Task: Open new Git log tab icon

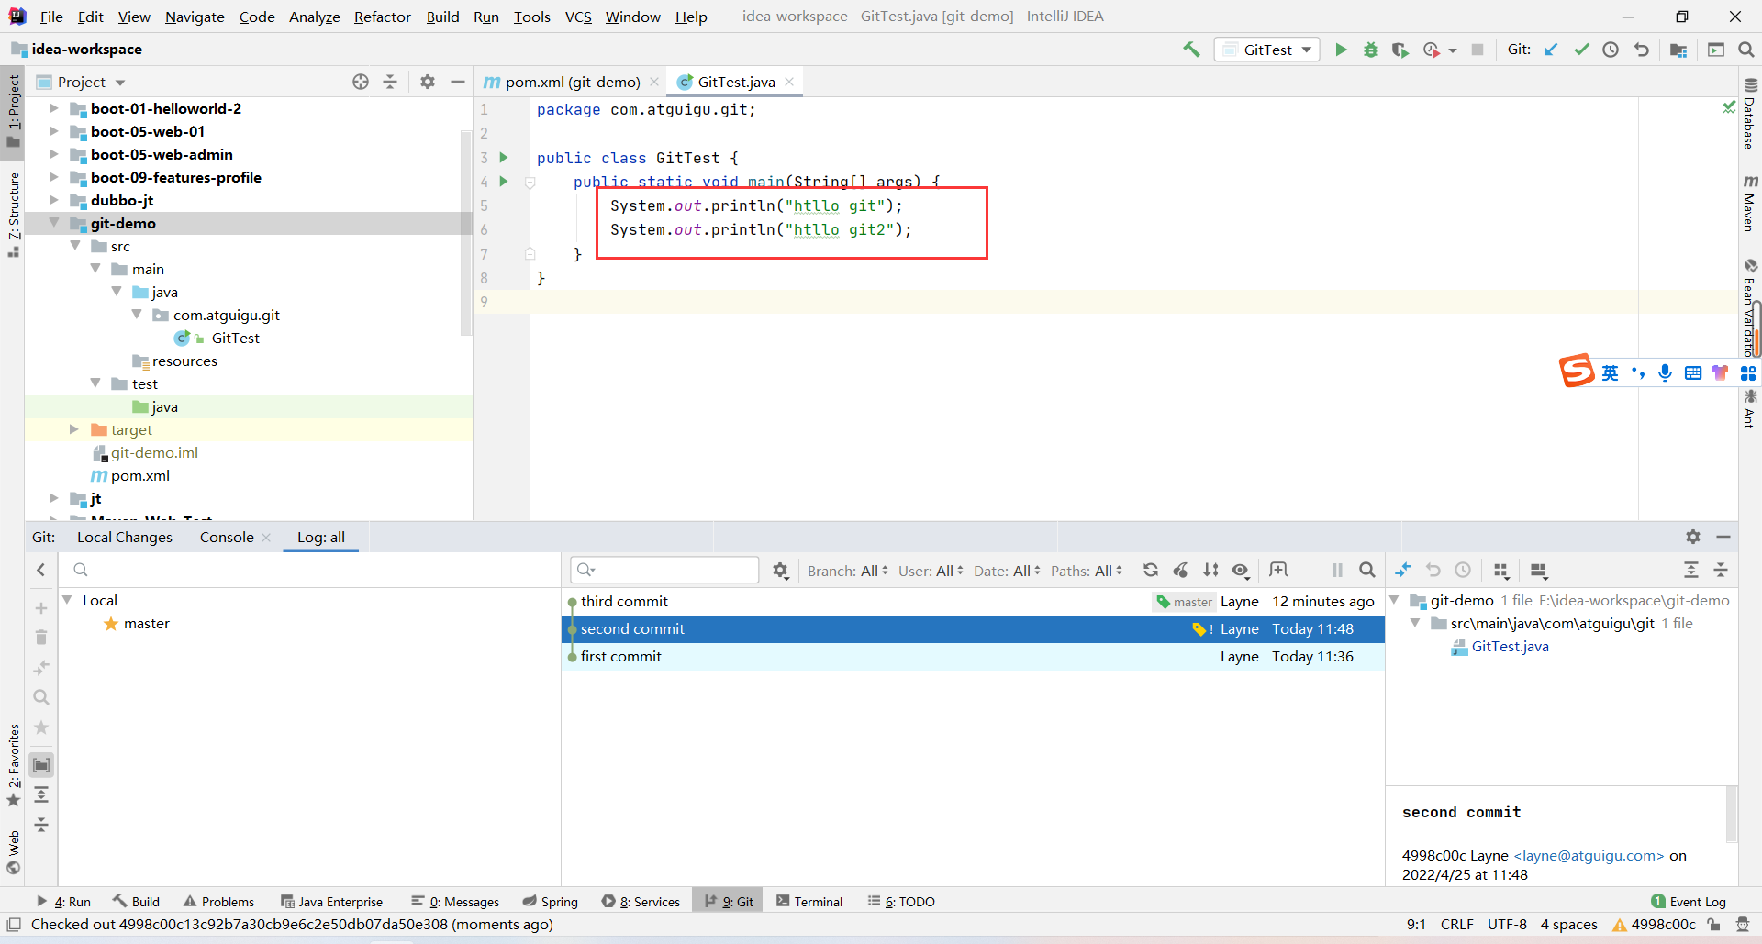Action: pyautogui.click(x=1278, y=570)
